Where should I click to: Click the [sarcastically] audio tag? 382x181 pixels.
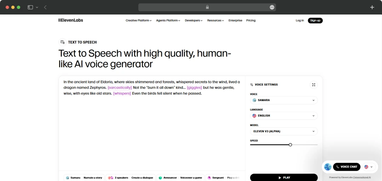tap(120, 87)
